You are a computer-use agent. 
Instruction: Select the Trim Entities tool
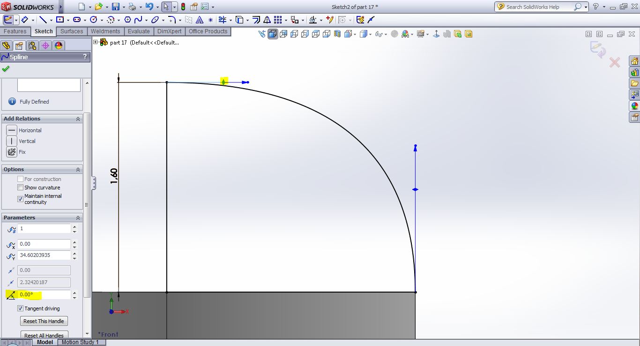222,20
